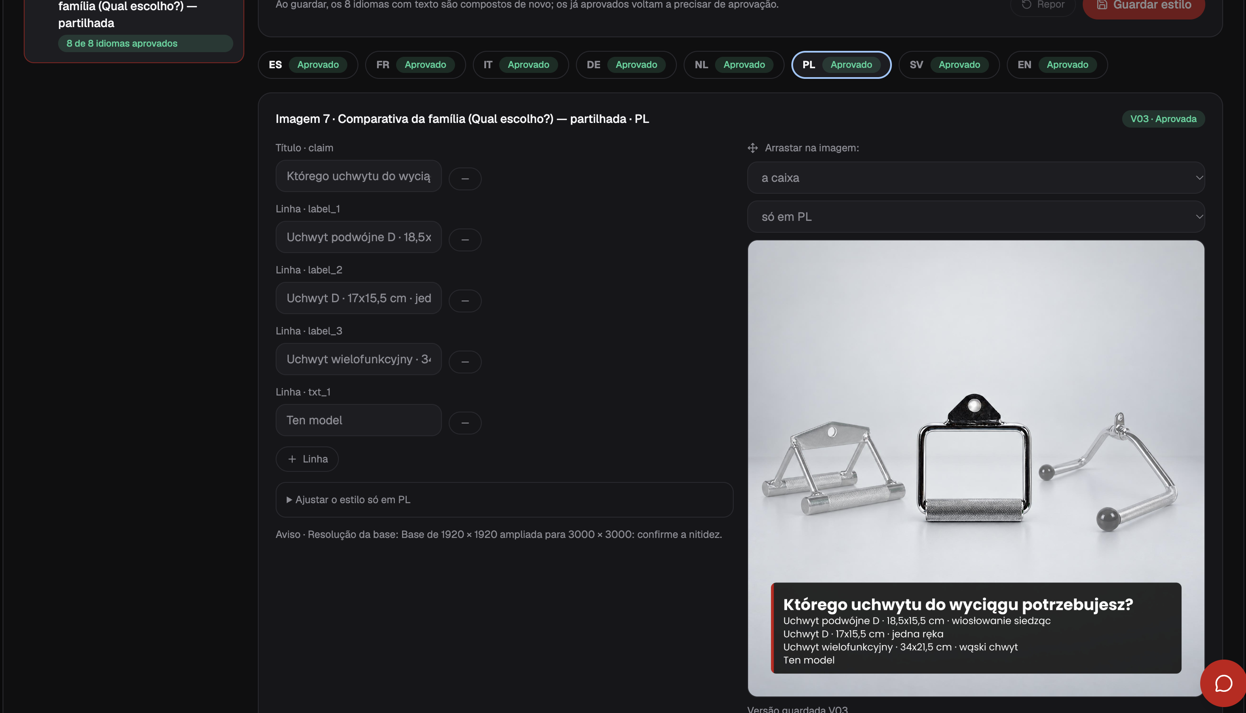1246x713 pixels.
Task: Switch to the SV language tab
Action: point(949,64)
